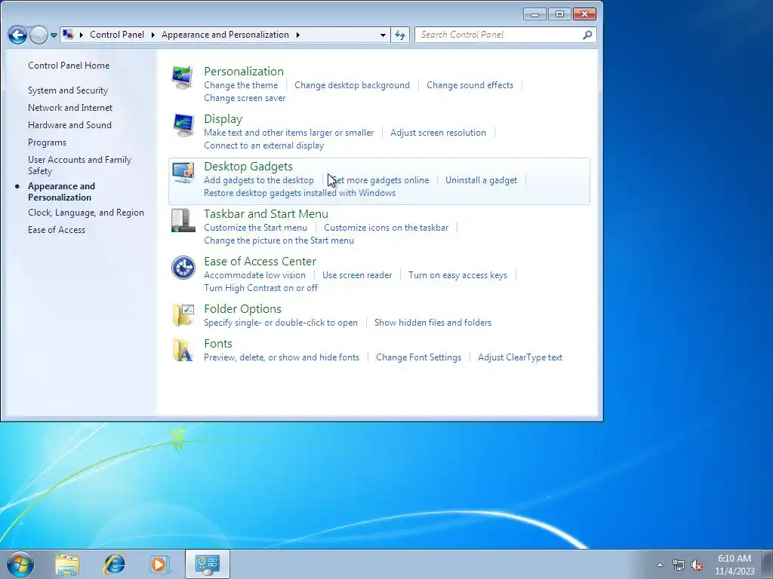Click the network status tray icon

click(679, 565)
